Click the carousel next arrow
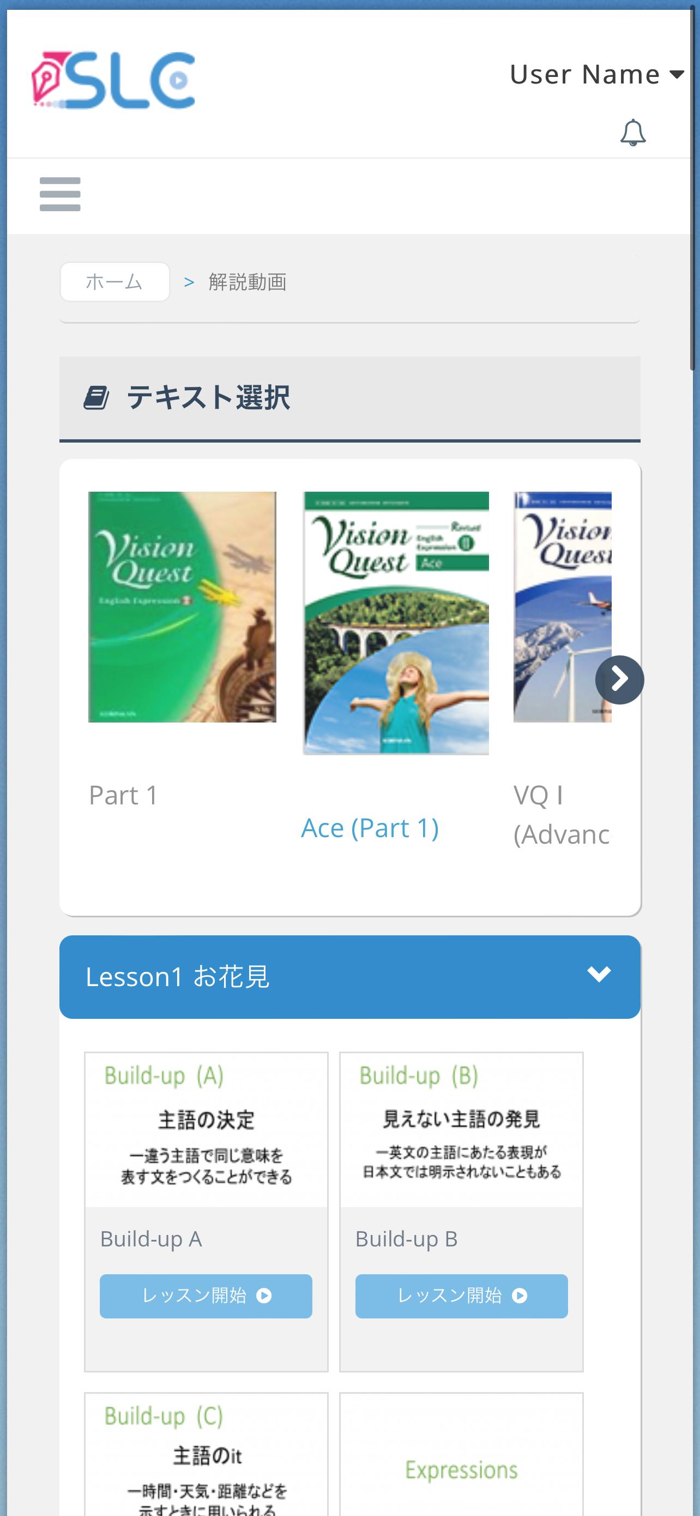The height and width of the screenshot is (1516, 700). coord(619,680)
